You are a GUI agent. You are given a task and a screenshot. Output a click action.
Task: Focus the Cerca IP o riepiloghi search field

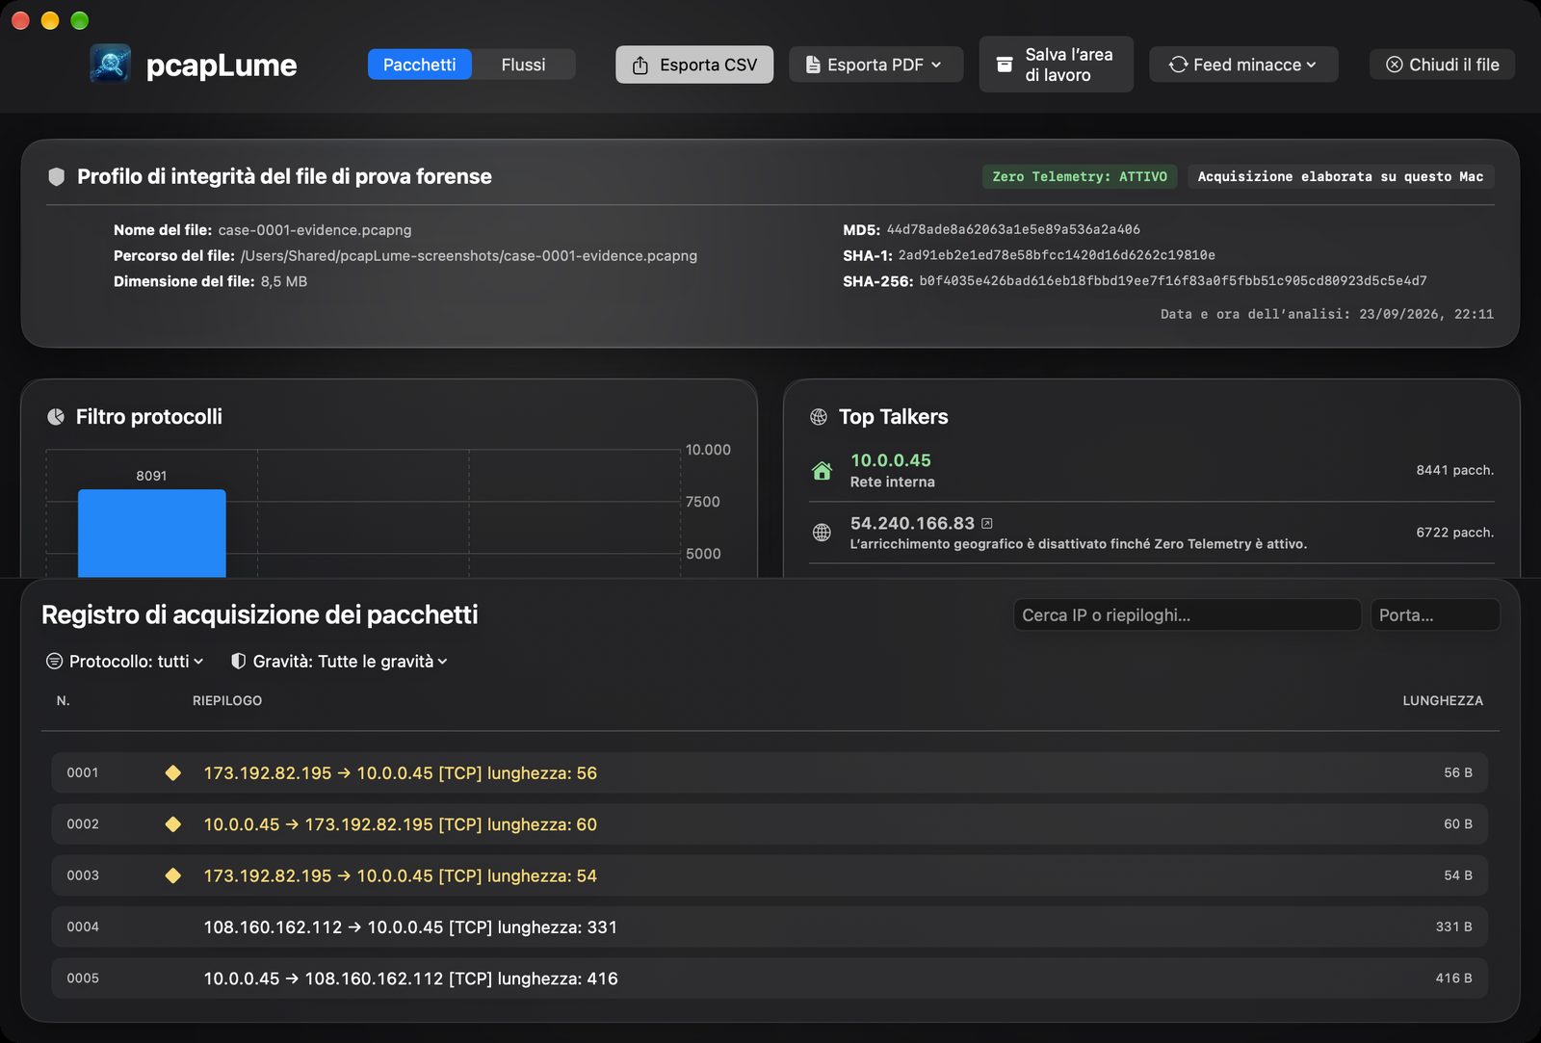click(1187, 614)
